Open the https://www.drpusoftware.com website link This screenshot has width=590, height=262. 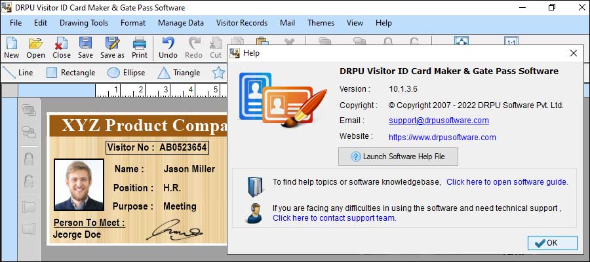[442, 137]
